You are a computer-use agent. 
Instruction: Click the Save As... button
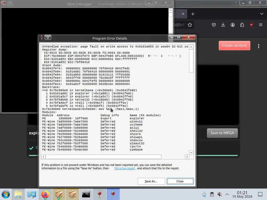point(151,181)
